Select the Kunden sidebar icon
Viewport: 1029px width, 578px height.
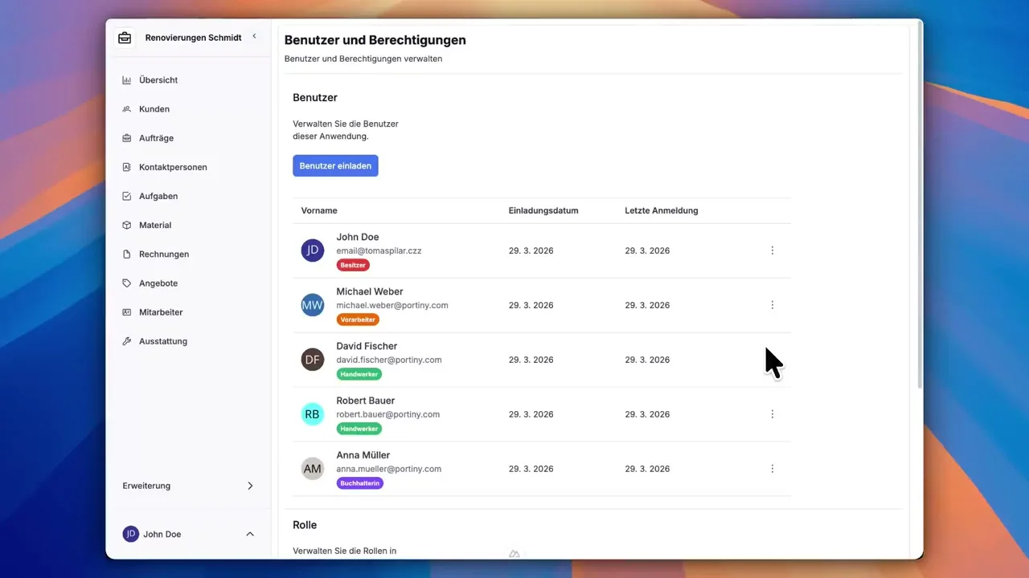(125, 108)
